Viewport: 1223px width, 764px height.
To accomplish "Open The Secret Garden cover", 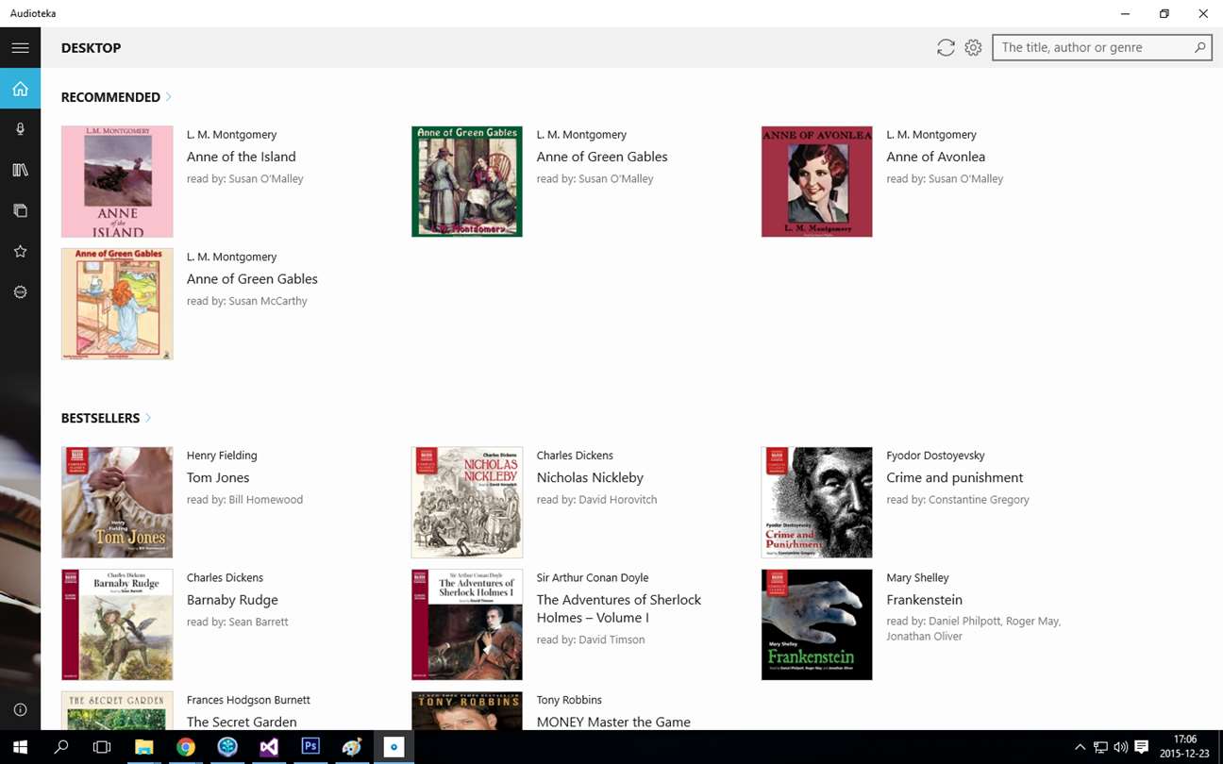I will coord(117,710).
